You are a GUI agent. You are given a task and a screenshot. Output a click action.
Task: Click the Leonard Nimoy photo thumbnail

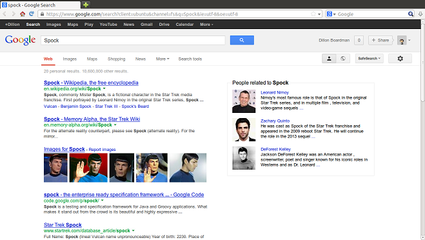(x=244, y=101)
